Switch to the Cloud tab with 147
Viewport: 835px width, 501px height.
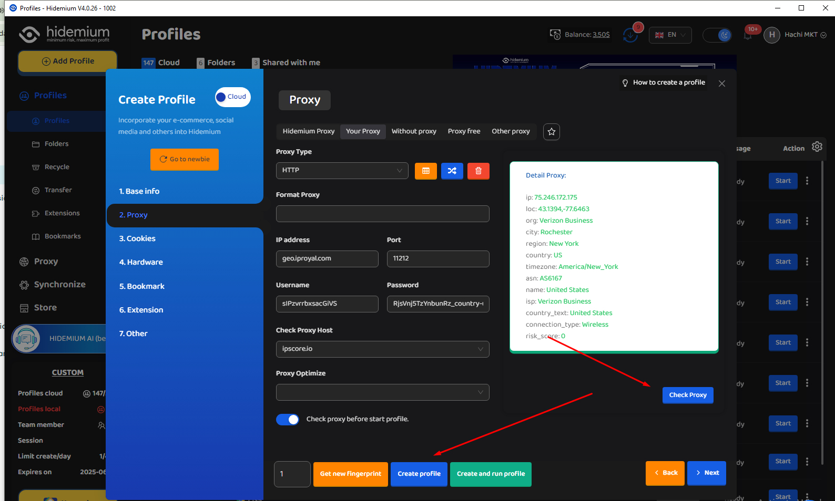pos(161,62)
